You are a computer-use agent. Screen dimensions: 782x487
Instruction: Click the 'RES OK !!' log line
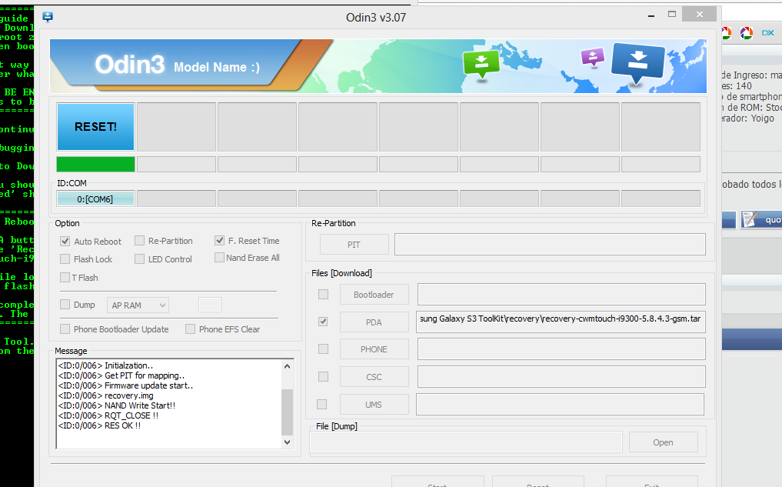click(100, 425)
